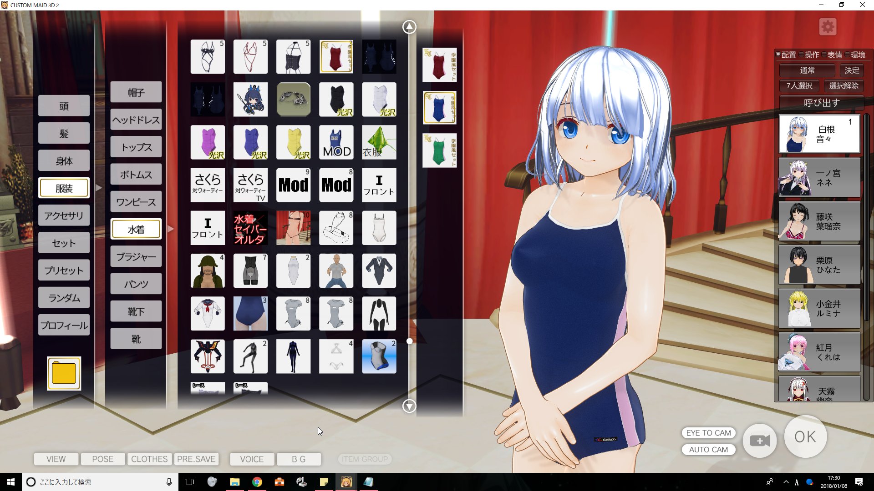
Task: Open the gear settings icon
Action: tap(828, 27)
